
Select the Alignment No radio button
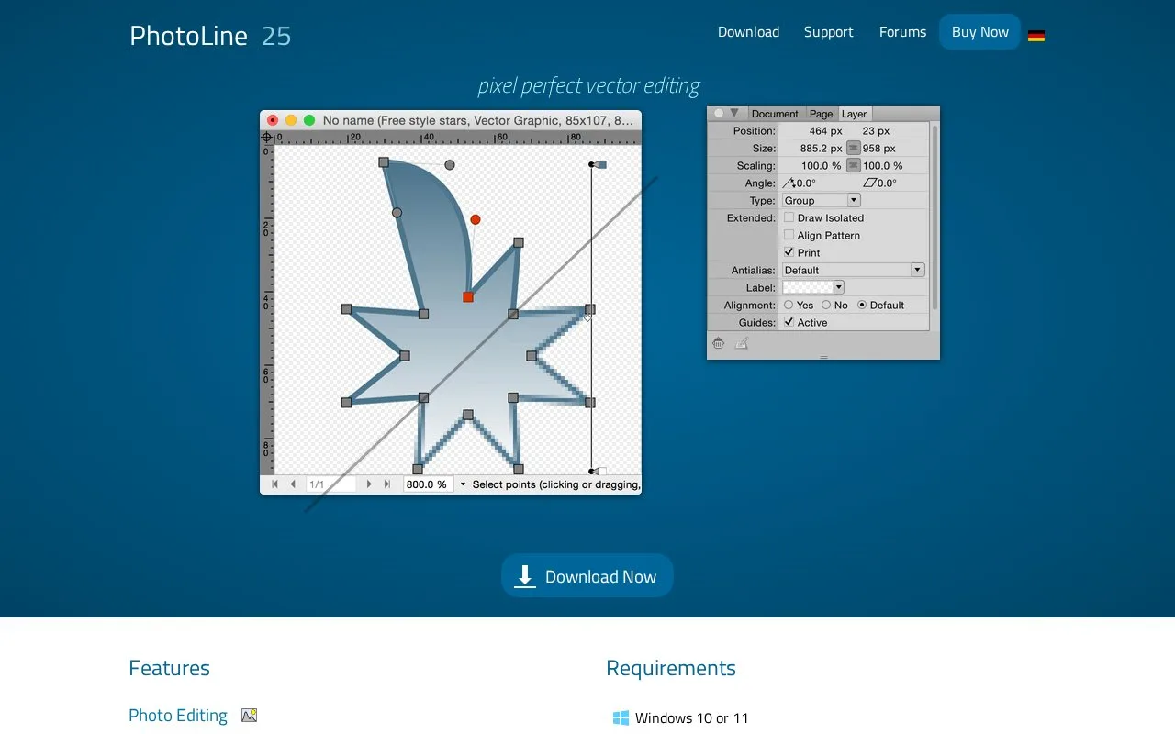coord(826,305)
